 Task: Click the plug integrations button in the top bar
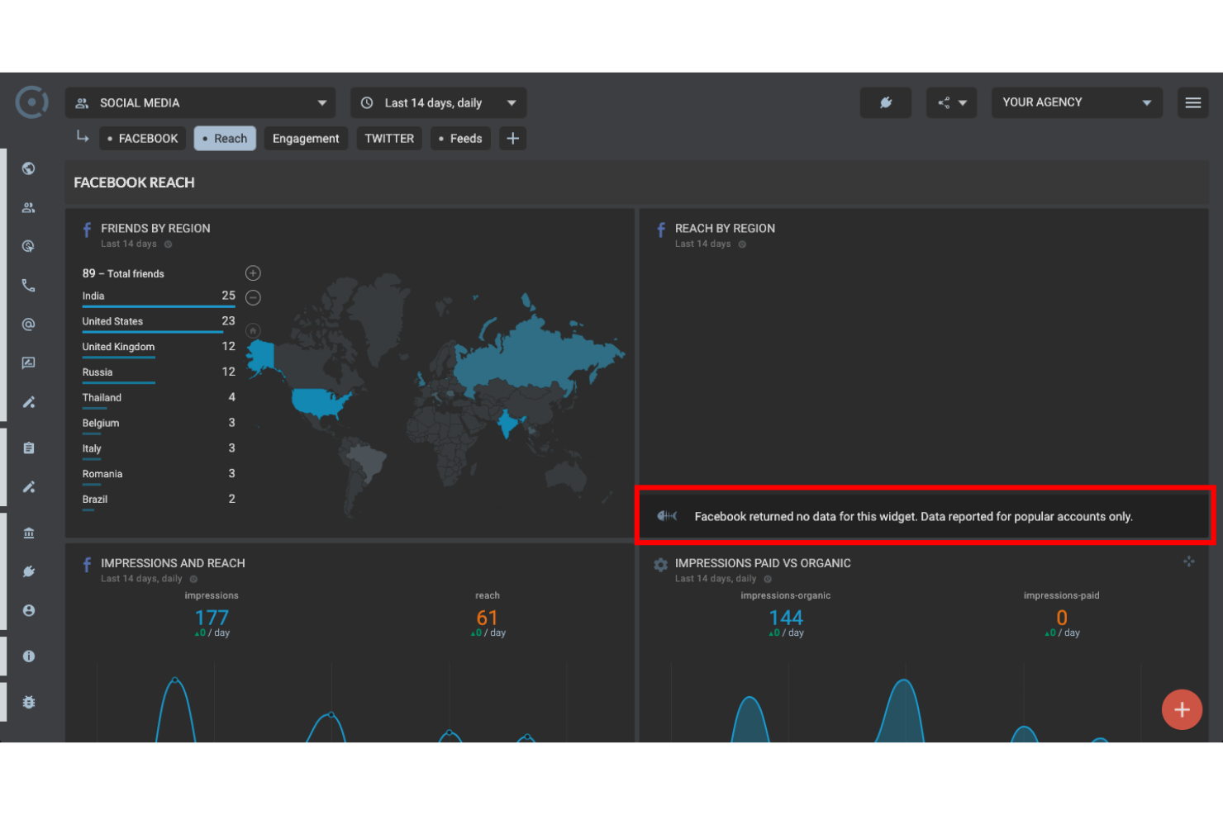(x=885, y=103)
